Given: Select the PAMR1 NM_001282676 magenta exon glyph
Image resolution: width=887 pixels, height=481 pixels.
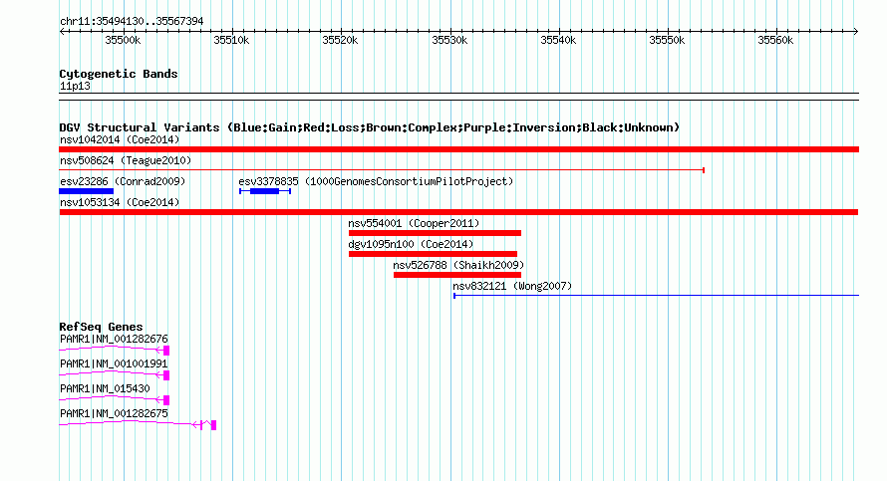Looking at the screenshot, I should coord(166,351).
